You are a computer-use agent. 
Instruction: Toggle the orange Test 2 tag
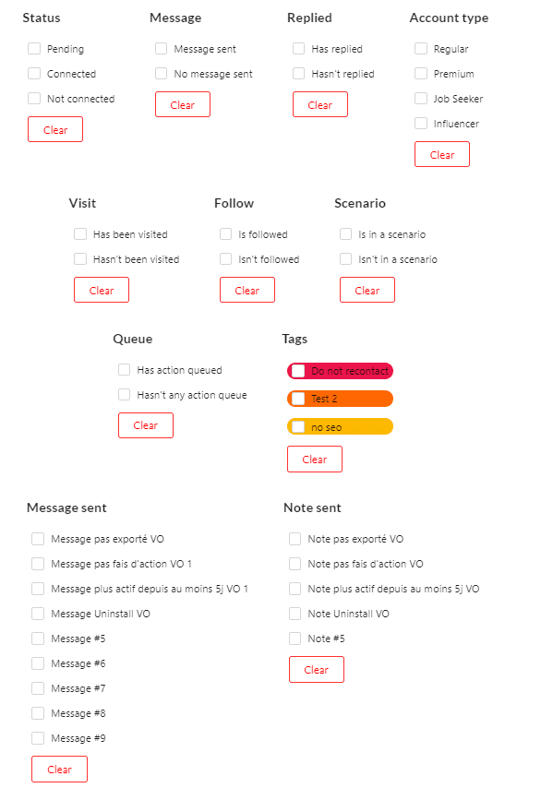[340, 399]
